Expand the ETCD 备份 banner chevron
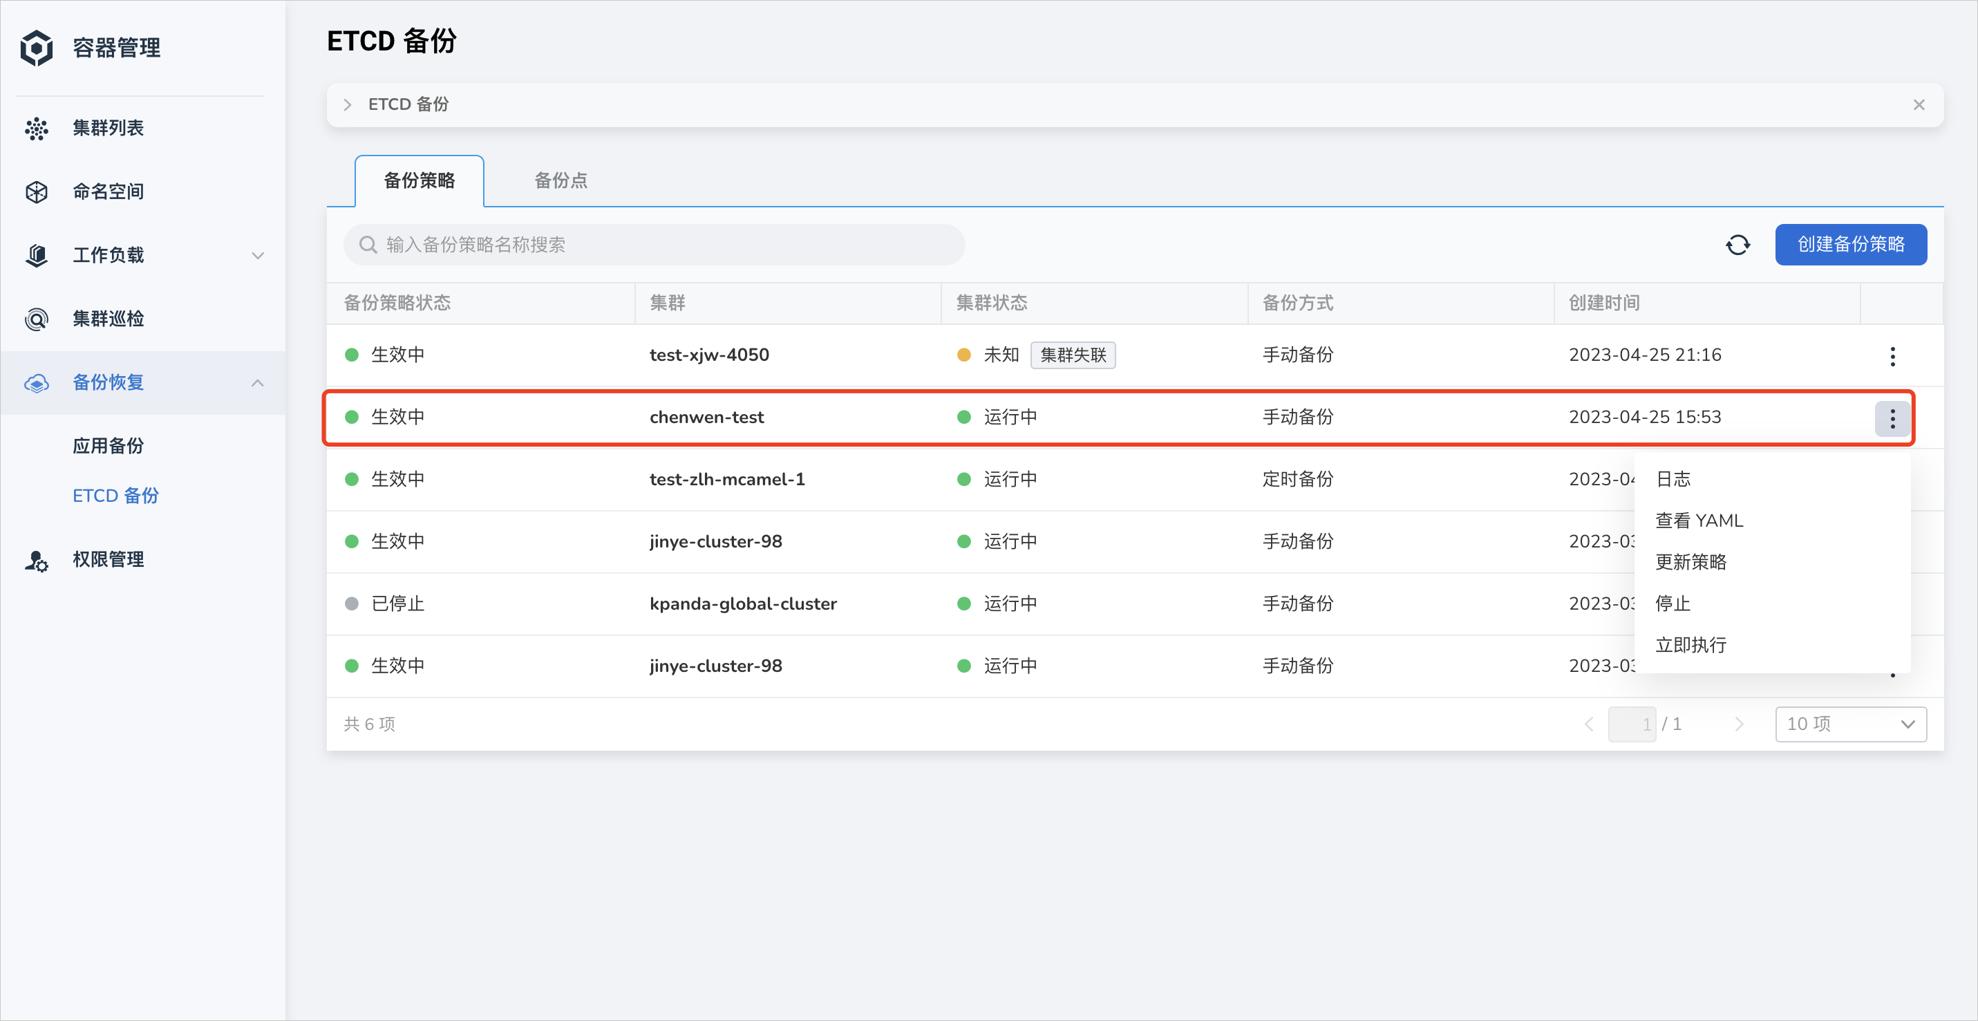This screenshot has width=1978, height=1021. click(347, 104)
